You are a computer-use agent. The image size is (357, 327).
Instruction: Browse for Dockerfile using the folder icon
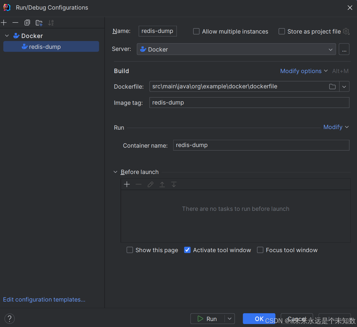click(x=332, y=87)
